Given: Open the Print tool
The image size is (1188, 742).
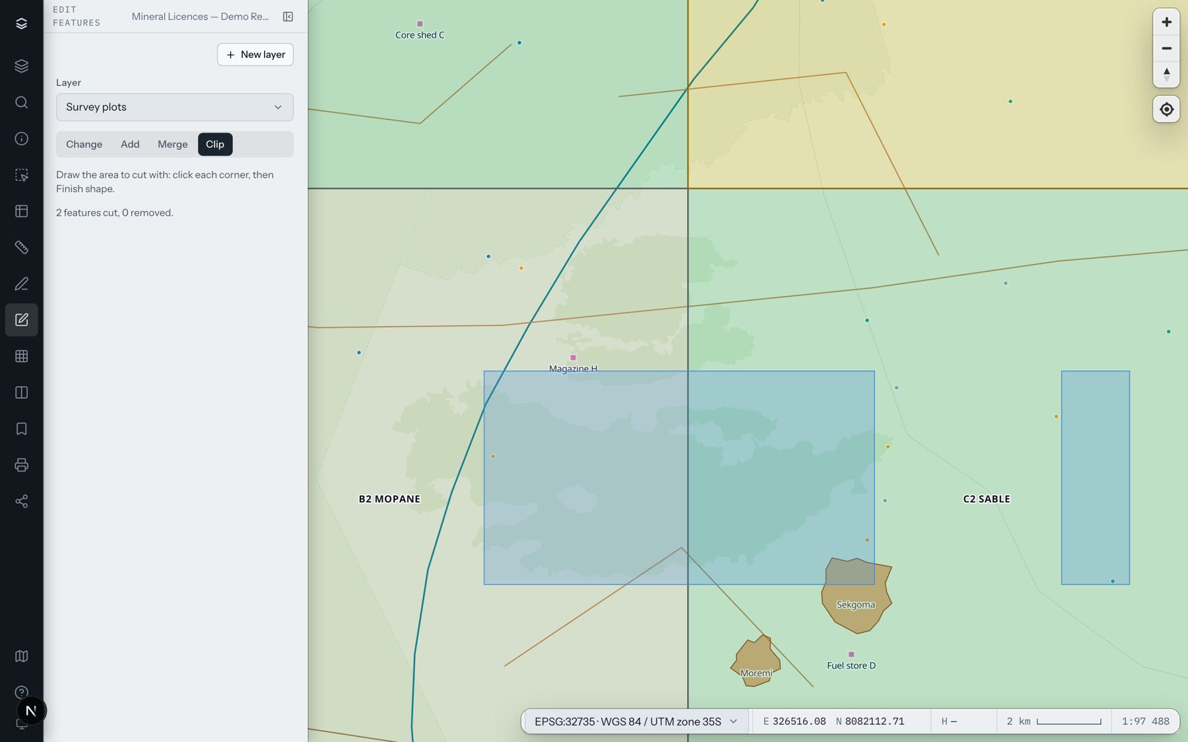Looking at the screenshot, I should tap(21, 465).
